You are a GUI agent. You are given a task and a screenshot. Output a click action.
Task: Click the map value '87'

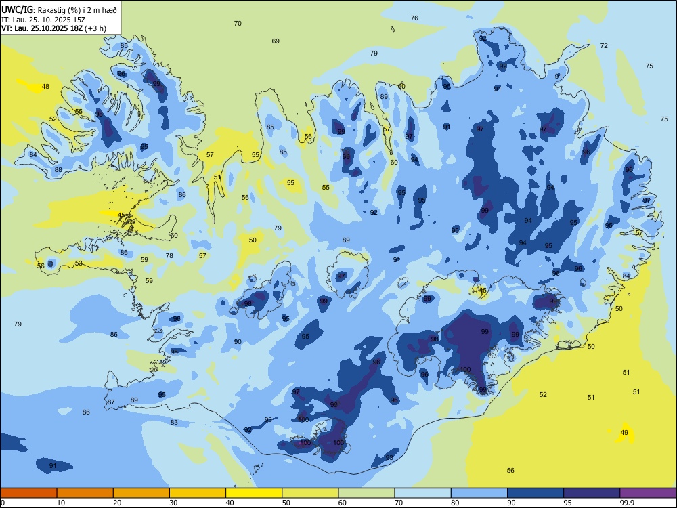tap(112, 402)
